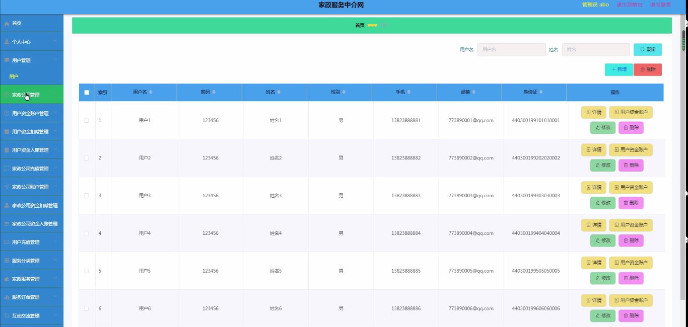Open 详情 for 用户2
The height and width of the screenshot is (327, 688).
[x=594, y=150]
